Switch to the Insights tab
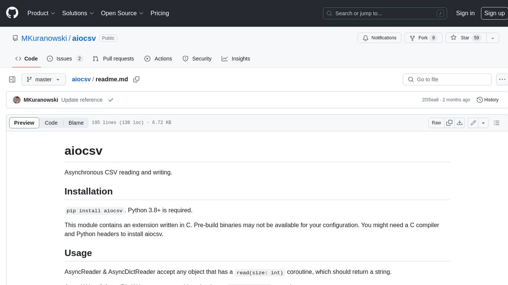 click(x=236, y=59)
